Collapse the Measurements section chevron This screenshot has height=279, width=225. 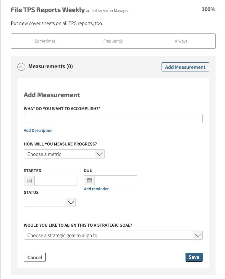point(21,67)
